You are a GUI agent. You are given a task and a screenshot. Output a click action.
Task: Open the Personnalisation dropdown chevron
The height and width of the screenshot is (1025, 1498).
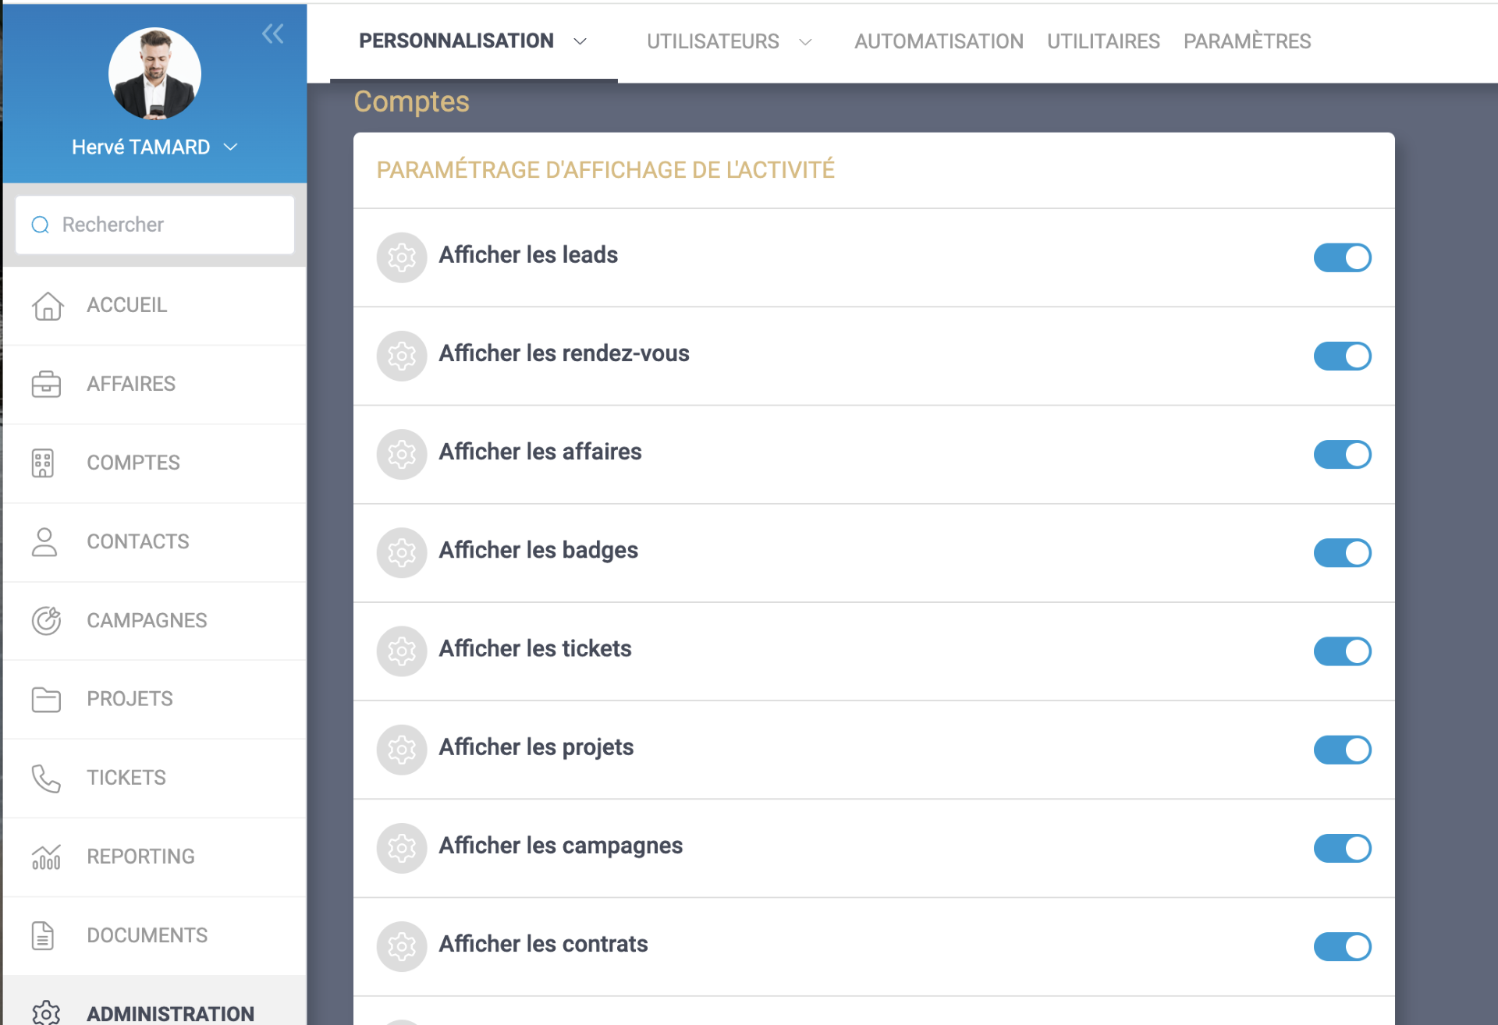pyautogui.click(x=580, y=41)
